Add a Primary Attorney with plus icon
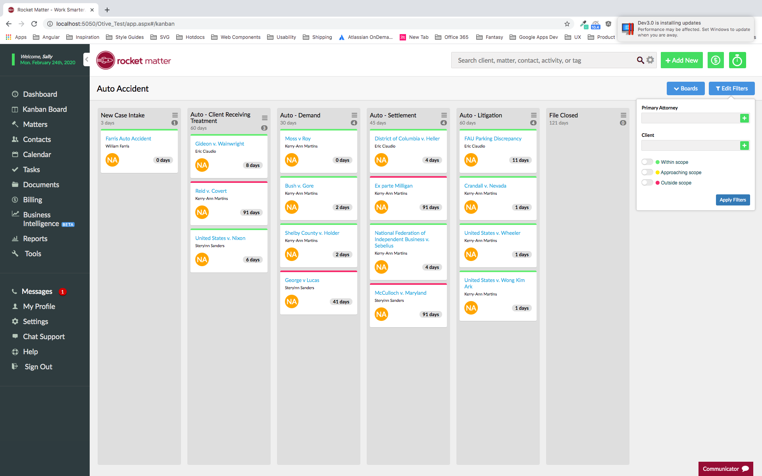 745,118
